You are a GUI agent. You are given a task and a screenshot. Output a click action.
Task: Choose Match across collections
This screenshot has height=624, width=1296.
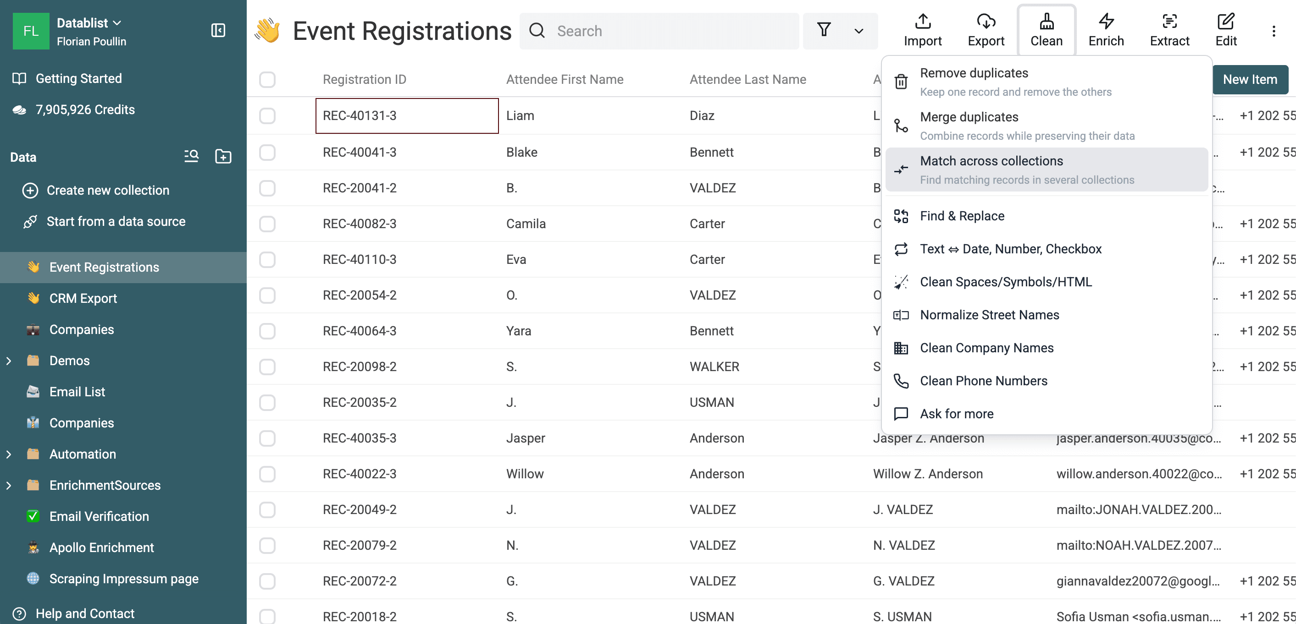1047,170
